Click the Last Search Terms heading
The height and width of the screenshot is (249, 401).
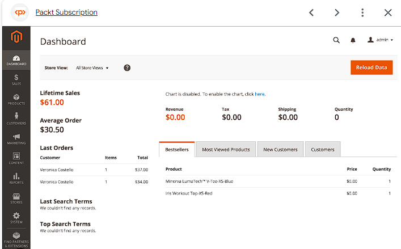(x=66, y=201)
